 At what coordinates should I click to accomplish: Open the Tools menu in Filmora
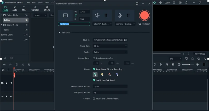[40, 3]
